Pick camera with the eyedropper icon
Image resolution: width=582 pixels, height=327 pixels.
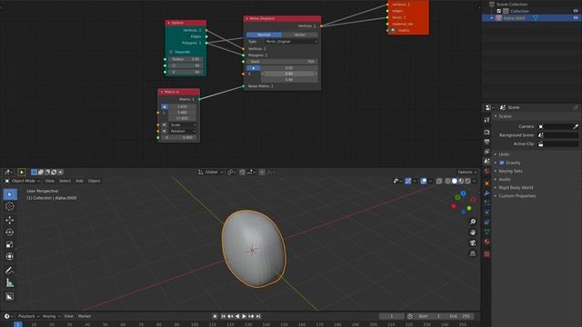click(x=576, y=127)
